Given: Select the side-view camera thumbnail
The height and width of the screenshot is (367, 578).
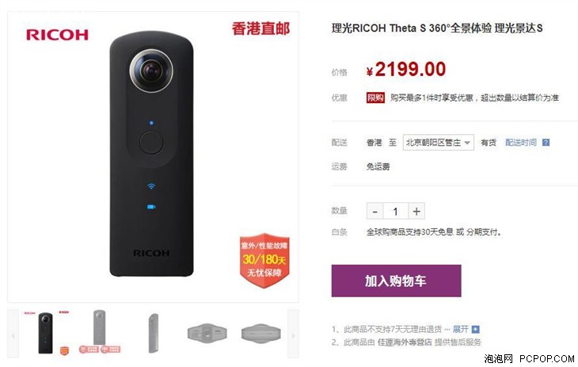Looking at the screenshot, I should click(x=154, y=333).
